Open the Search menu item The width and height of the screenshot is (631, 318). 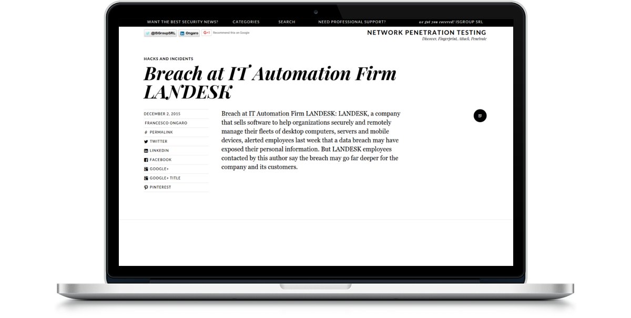coord(287,22)
